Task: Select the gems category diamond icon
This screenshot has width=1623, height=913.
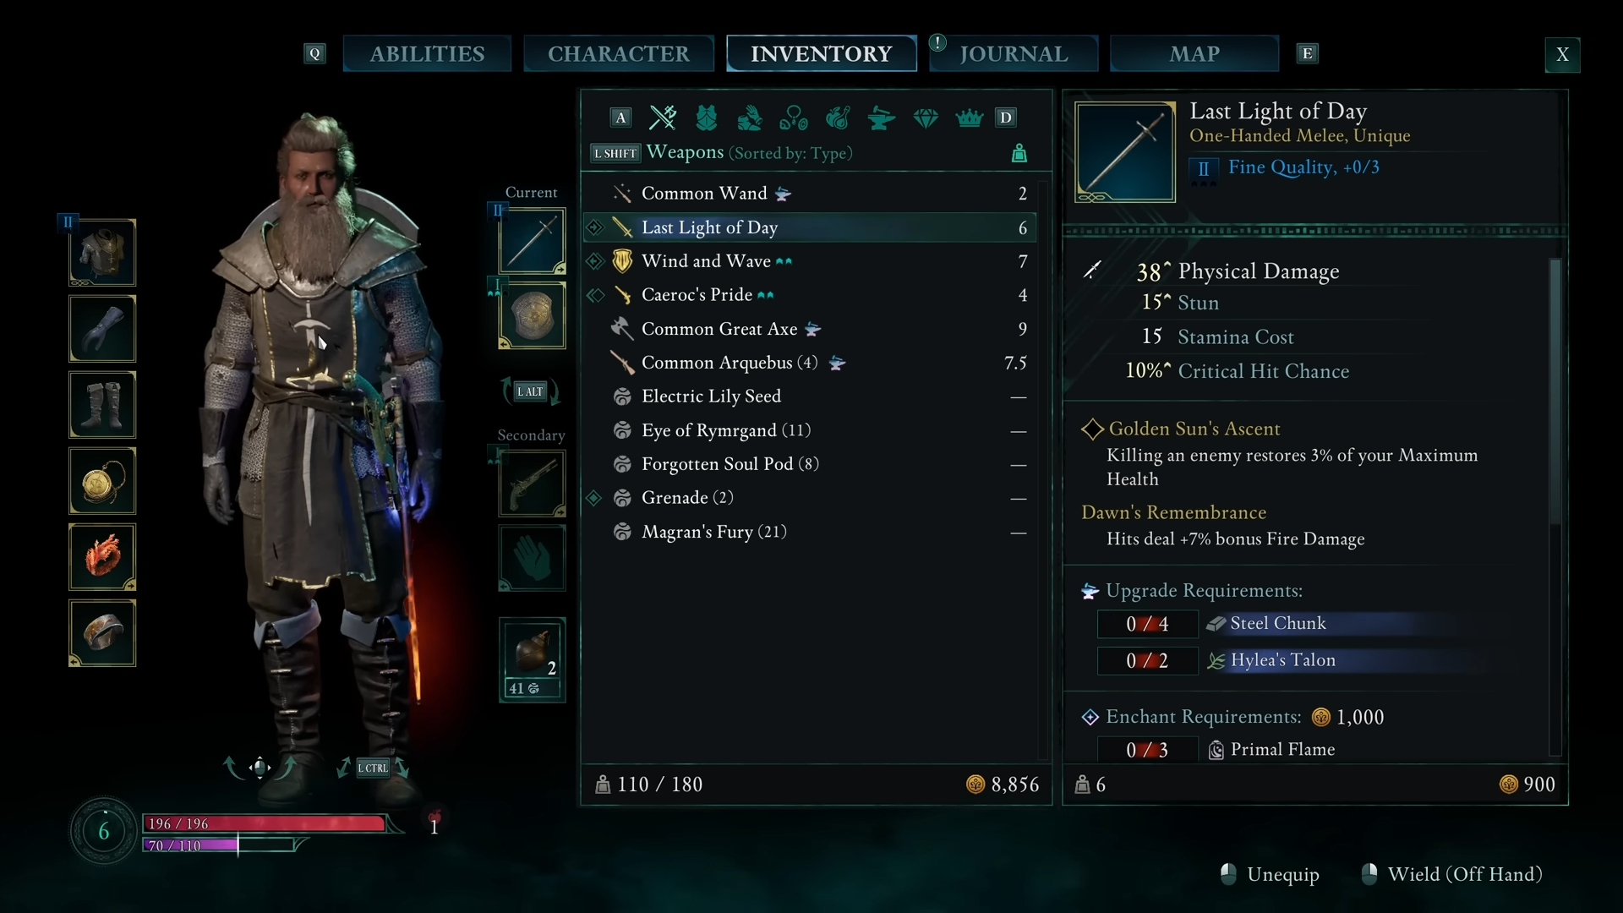Action: (x=926, y=118)
